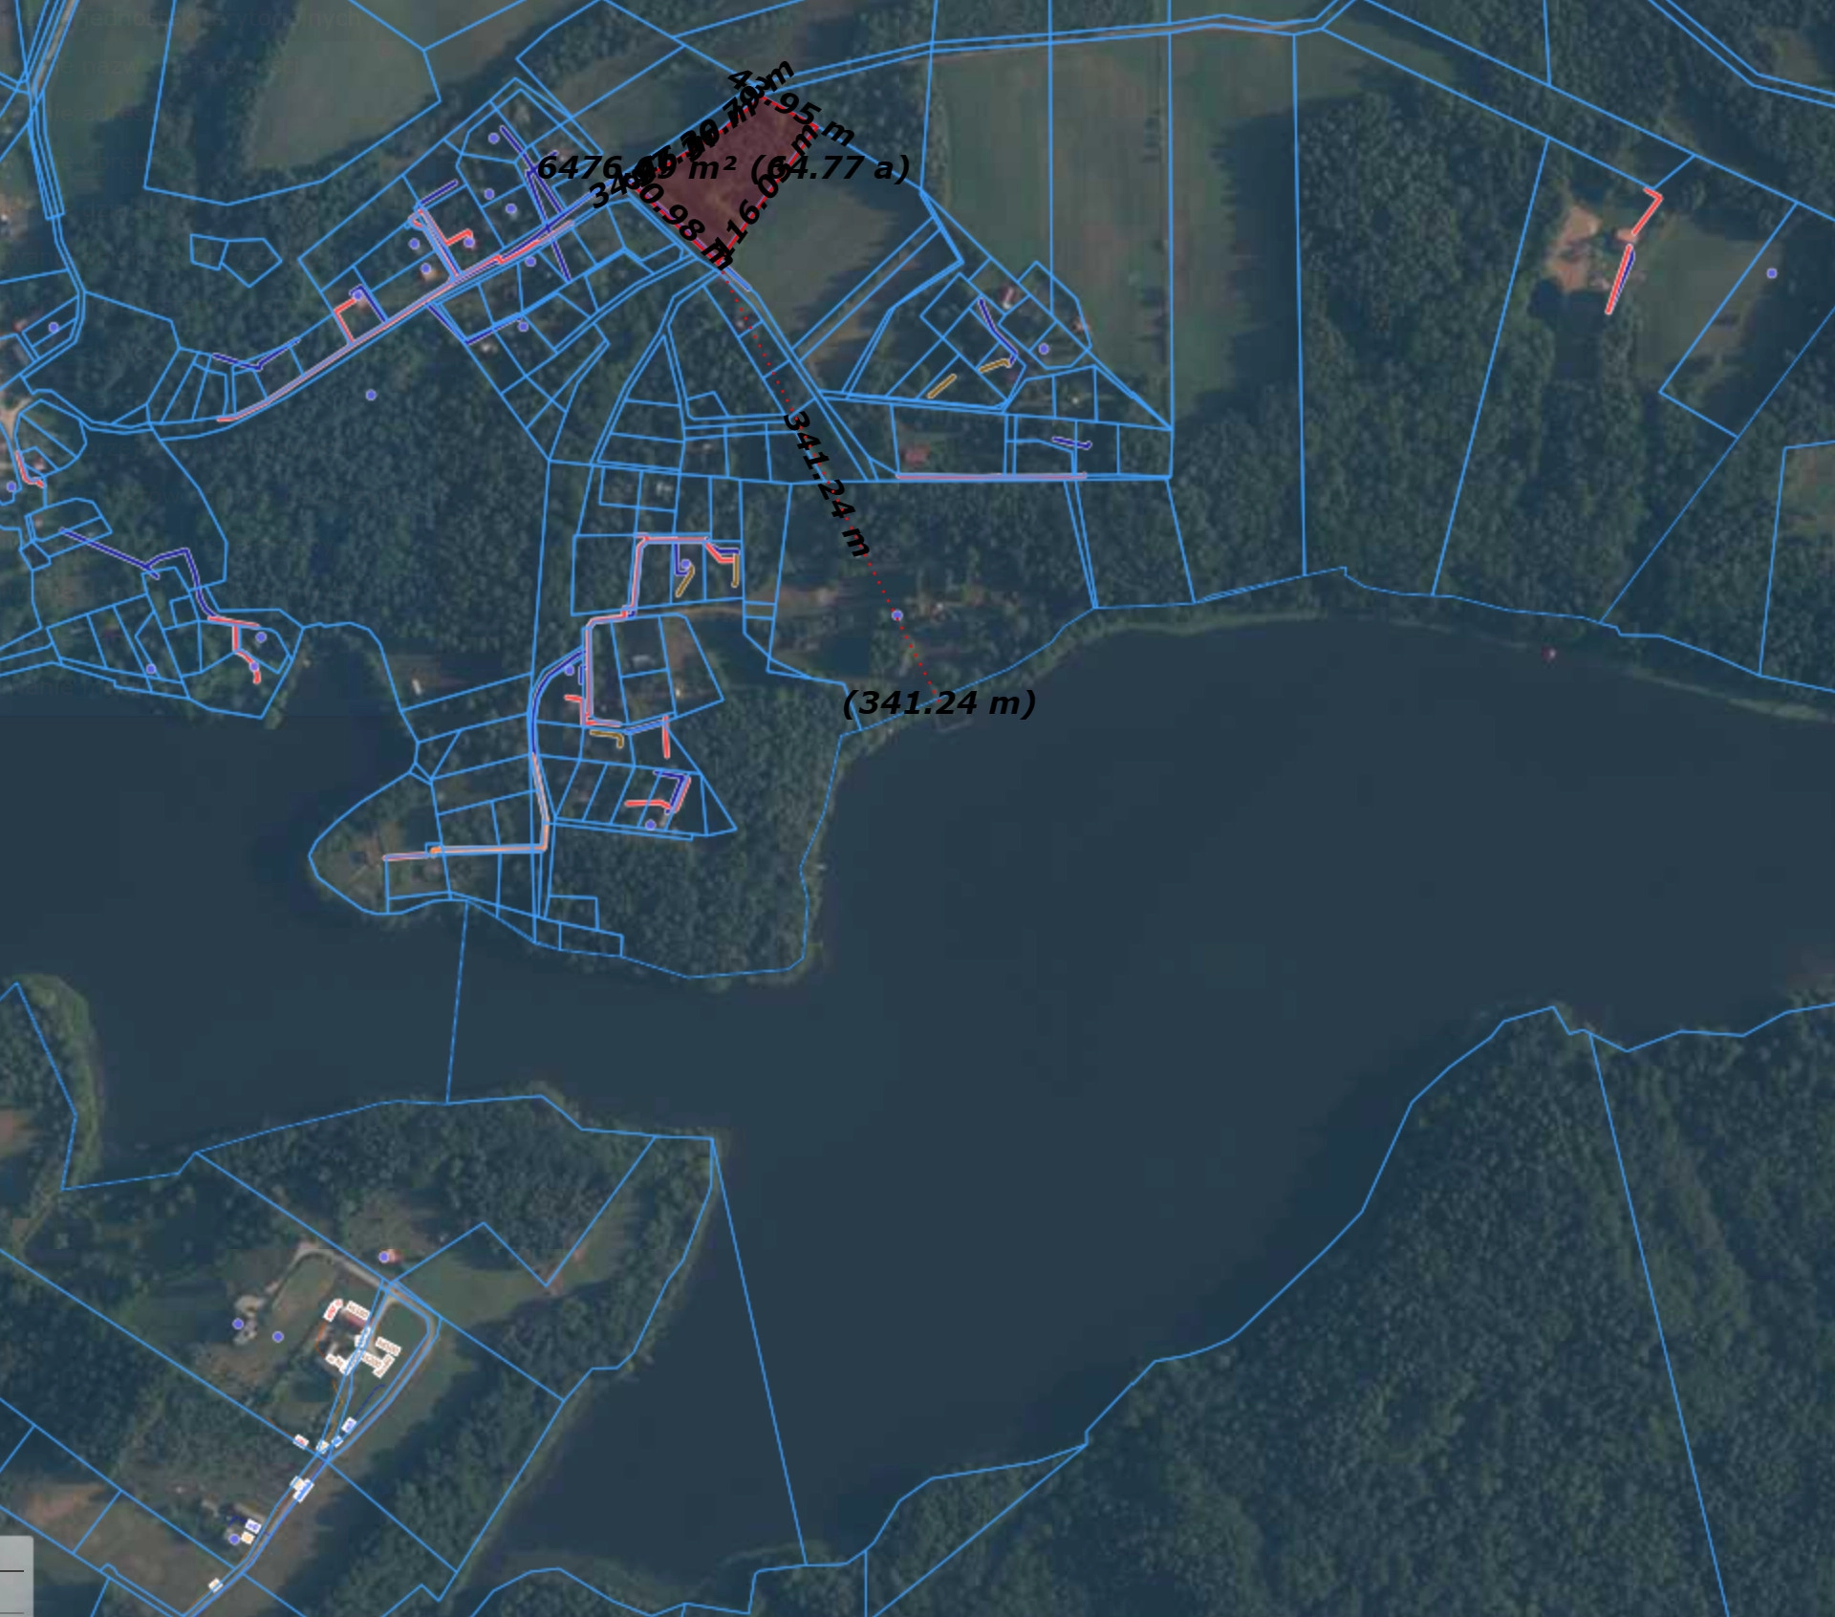Select the rotated 341.24 m segment label
Image resolution: width=1835 pixels, height=1617 pixels.
click(827, 484)
